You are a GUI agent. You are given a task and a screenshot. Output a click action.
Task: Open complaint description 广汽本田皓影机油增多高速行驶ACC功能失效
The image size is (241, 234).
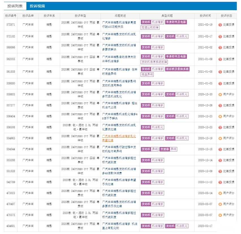pos(119,25)
